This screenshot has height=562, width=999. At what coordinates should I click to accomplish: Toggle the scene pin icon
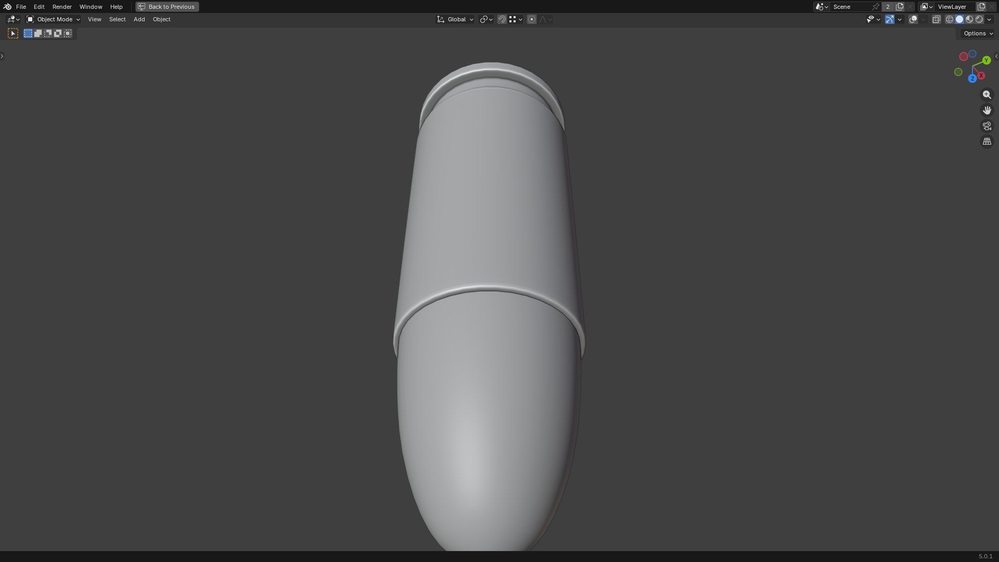pos(876,7)
